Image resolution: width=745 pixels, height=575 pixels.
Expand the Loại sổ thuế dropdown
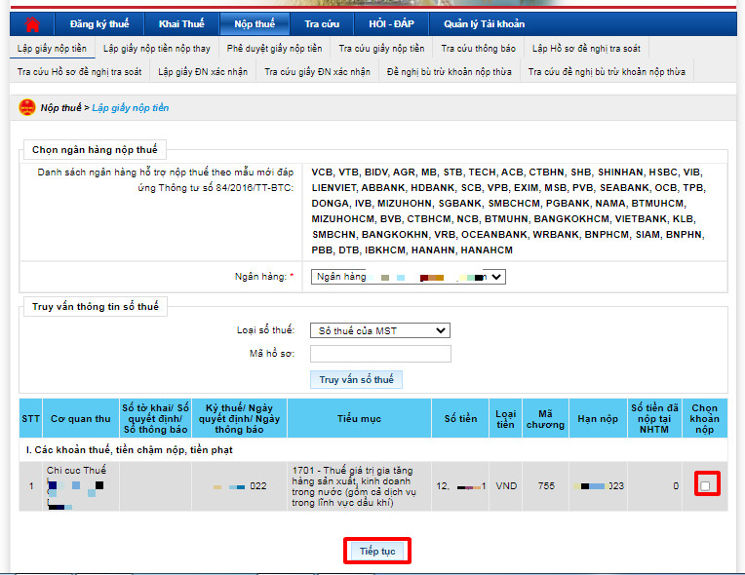[380, 330]
